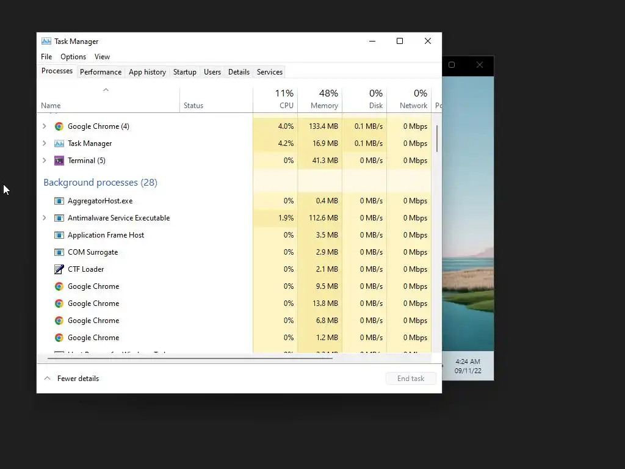Viewport: 625px width, 469px height.
Task: Click the AggregatorHost.exe process icon
Action: (59, 201)
